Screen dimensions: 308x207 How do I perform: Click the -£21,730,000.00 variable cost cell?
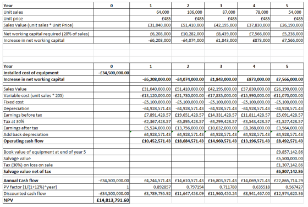[188, 96]
